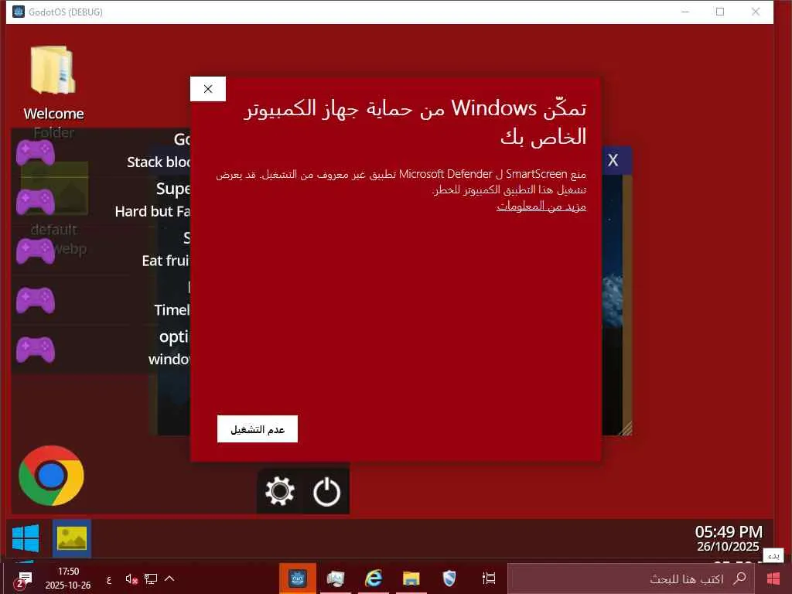Open the computer monitor app on the taskbar
Screen dimensions: 792x594
click(x=336, y=579)
